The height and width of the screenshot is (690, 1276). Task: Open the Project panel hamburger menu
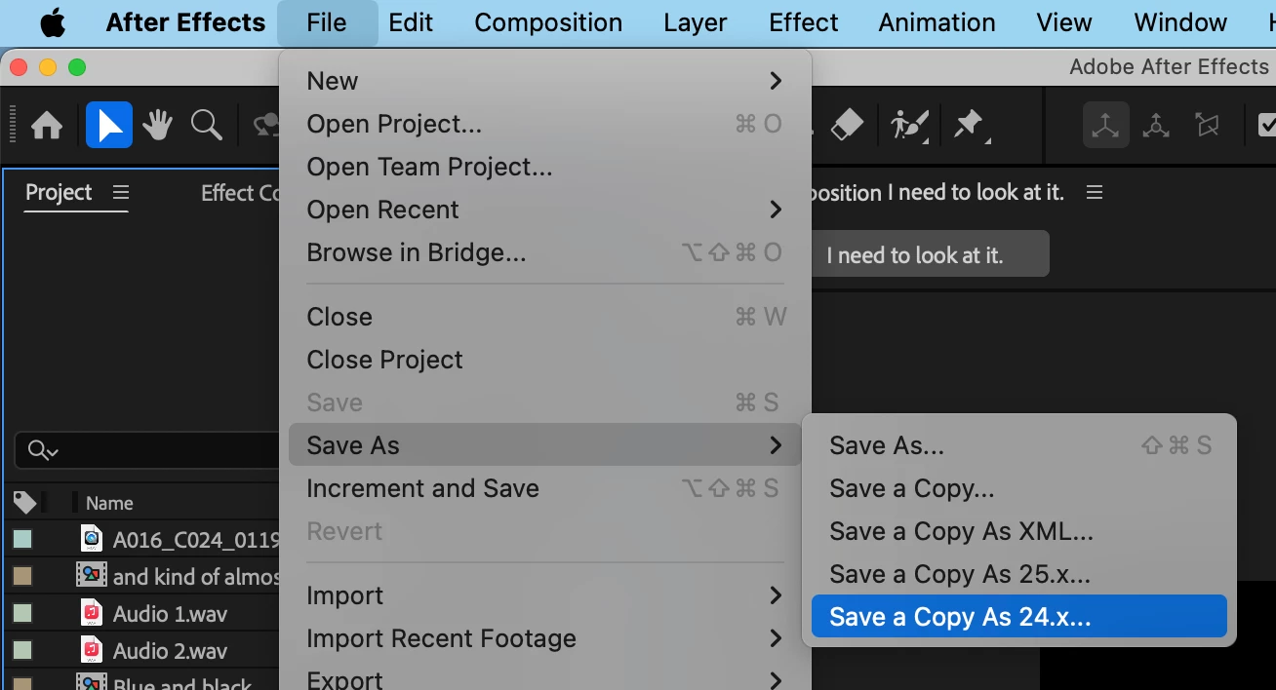pyautogui.click(x=121, y=193)
